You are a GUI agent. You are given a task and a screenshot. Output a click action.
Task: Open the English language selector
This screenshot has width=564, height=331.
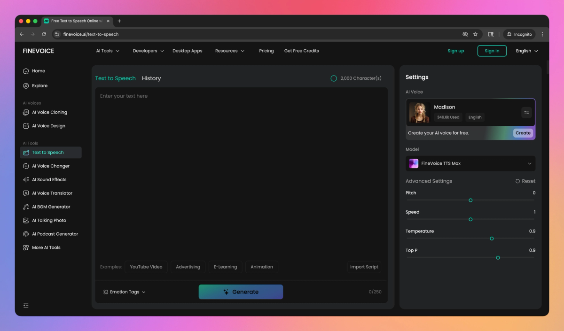coord(526,51)
